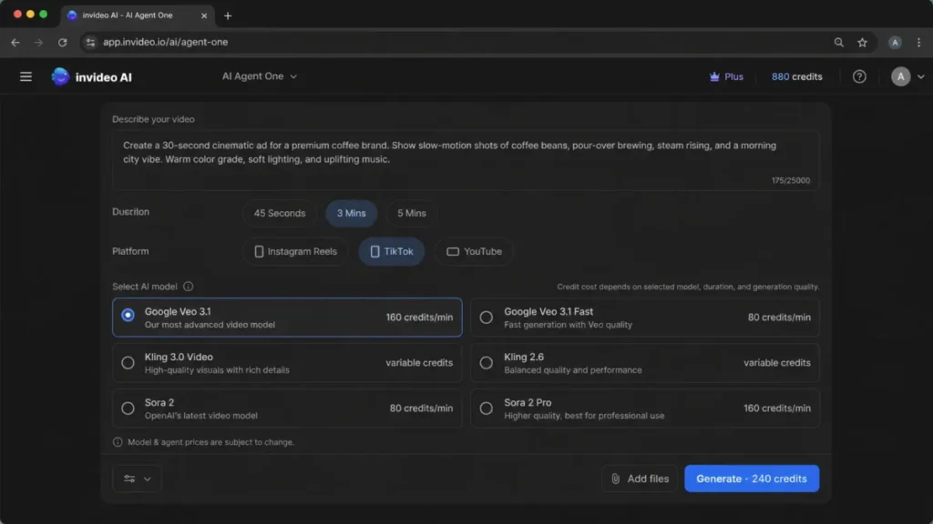933x524 pixels.
Task: Click the crown Plus plan icon
Action: [714, 76]
